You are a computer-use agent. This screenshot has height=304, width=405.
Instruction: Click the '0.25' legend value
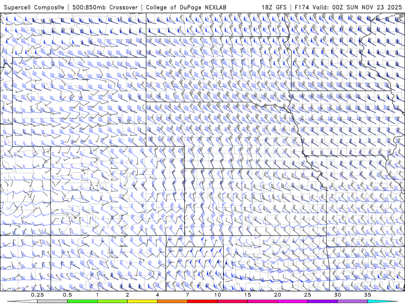click(x=37, y=295)
